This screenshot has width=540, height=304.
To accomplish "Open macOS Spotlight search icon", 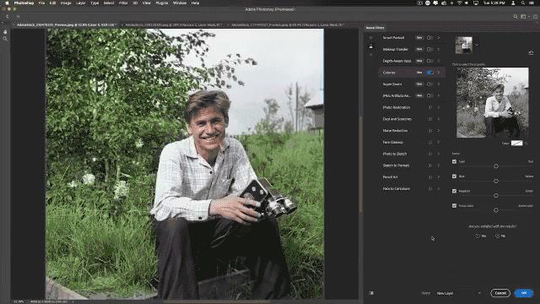I will pyautogui.click(x=523, y=3).
